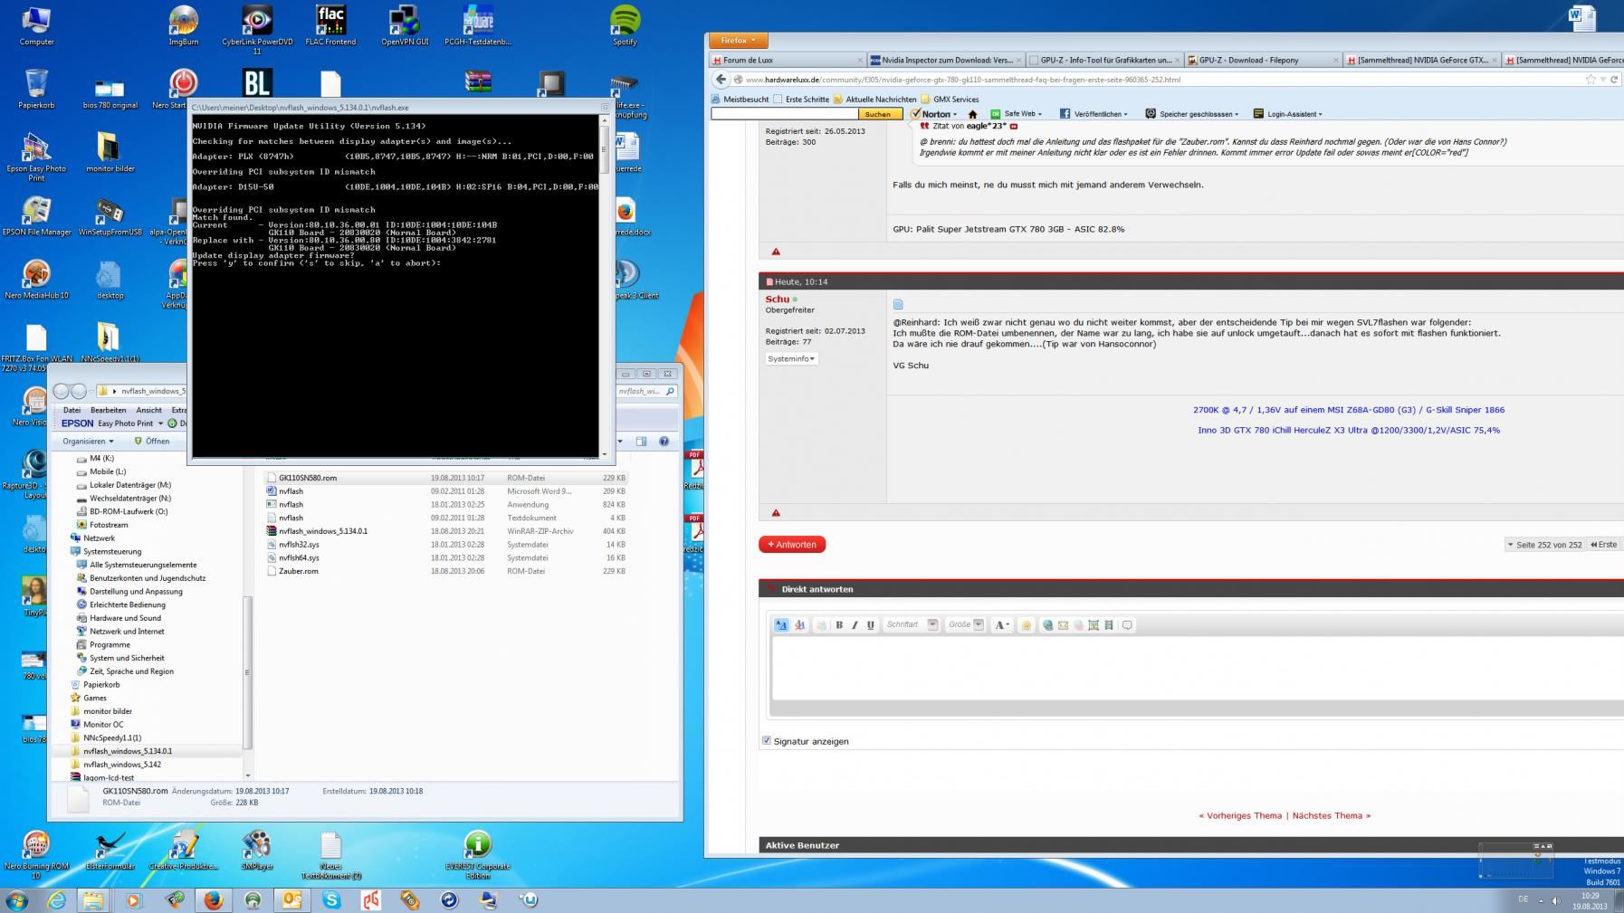Open Epson Easy Photo Print desktop icon

[x=36, y=157]
